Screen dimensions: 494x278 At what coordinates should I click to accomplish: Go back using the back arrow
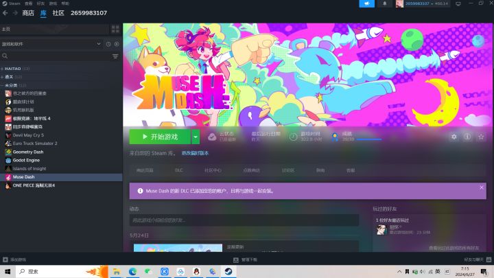tap(5, 13)
